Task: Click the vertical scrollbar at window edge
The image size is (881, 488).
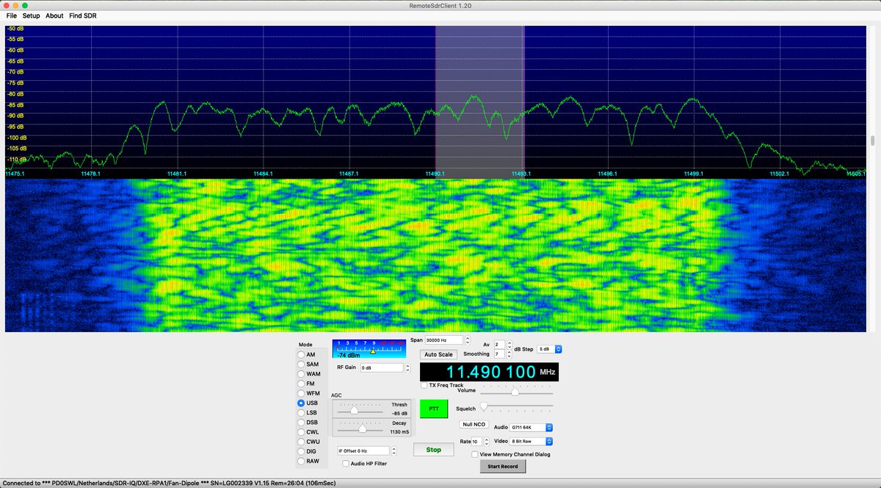Action: 873,141
